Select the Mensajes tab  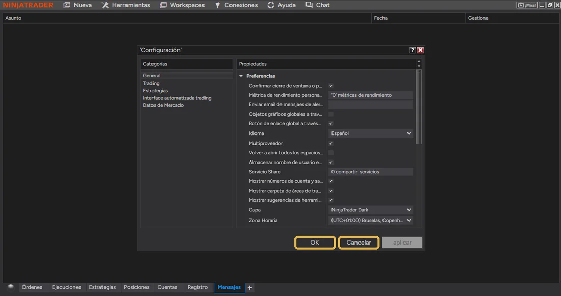pyautogui.click(x=229, y=287)
